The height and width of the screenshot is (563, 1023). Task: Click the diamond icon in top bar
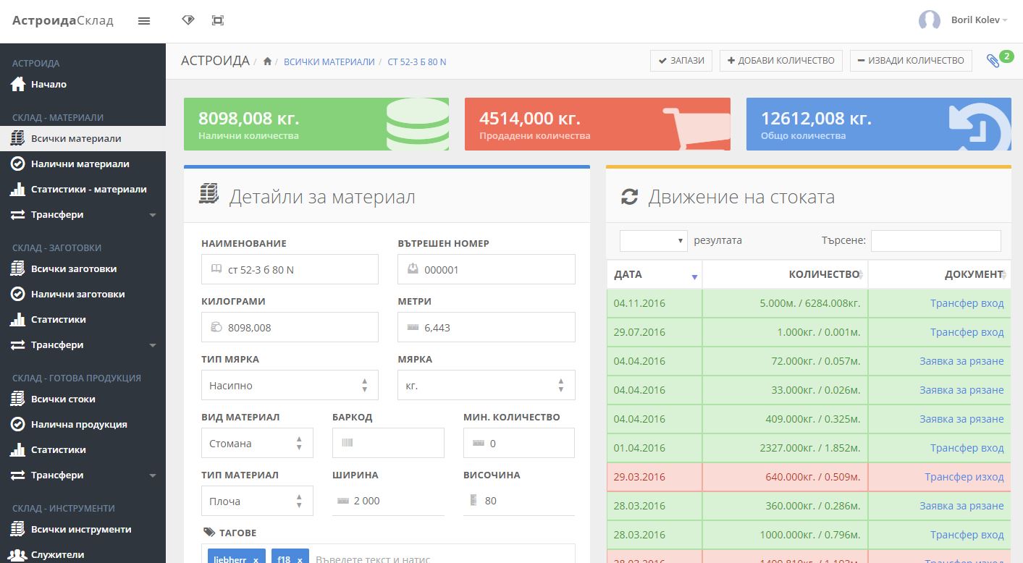(188, 20)
